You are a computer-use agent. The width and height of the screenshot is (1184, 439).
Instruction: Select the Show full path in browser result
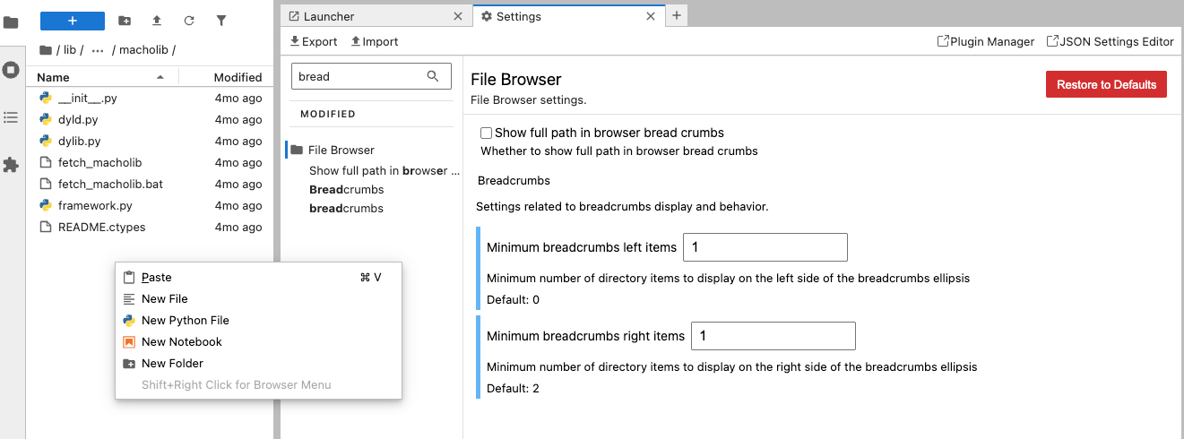(x=384, y=170)
